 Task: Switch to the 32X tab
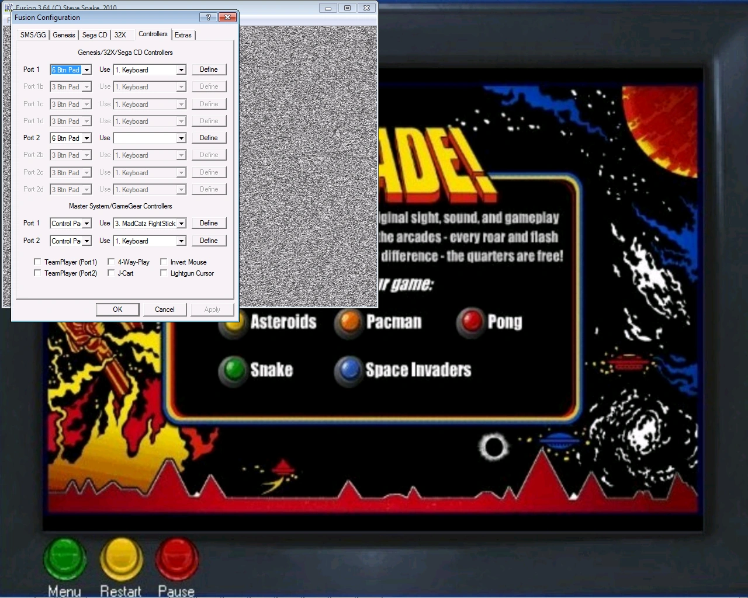click(x=120, y=35)
